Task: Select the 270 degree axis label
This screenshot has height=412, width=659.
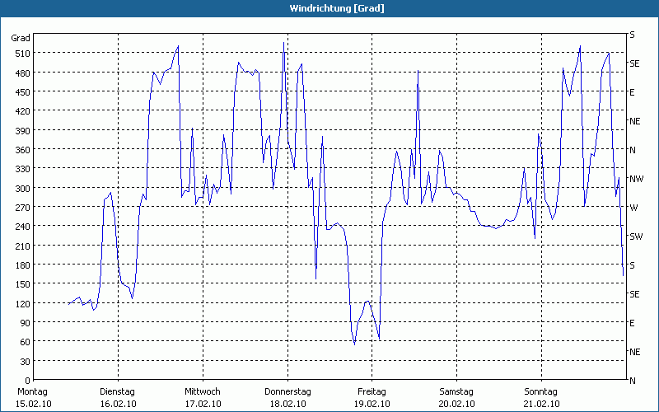Action: coord(24,208)
